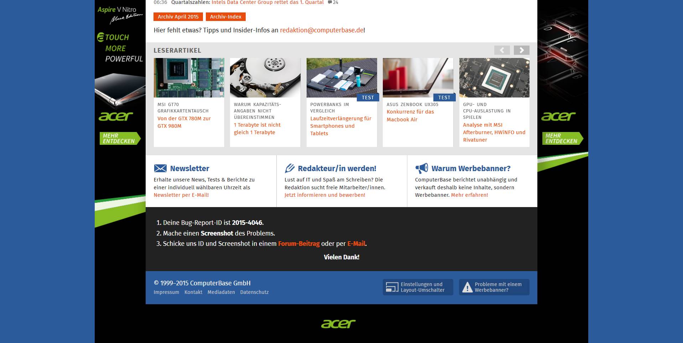
Task: Click TEST badge on powerbanks card
Action: (x=368, y=97)
